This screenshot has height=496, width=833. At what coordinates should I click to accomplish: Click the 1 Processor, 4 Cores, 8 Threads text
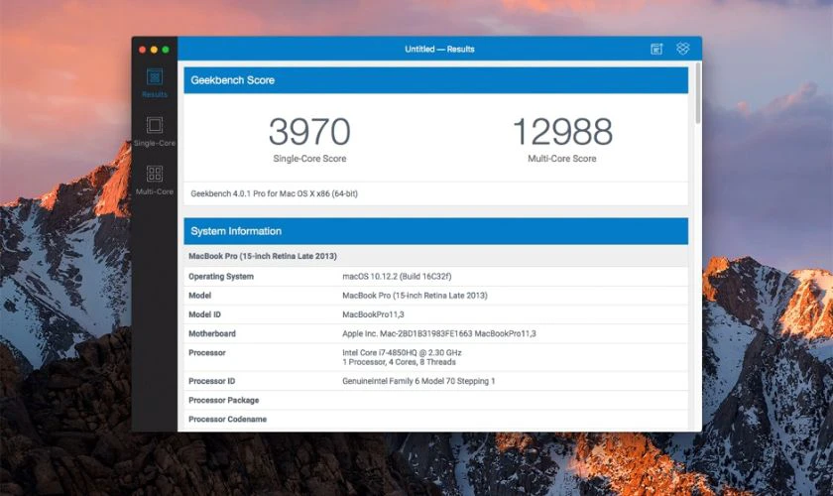399,362
